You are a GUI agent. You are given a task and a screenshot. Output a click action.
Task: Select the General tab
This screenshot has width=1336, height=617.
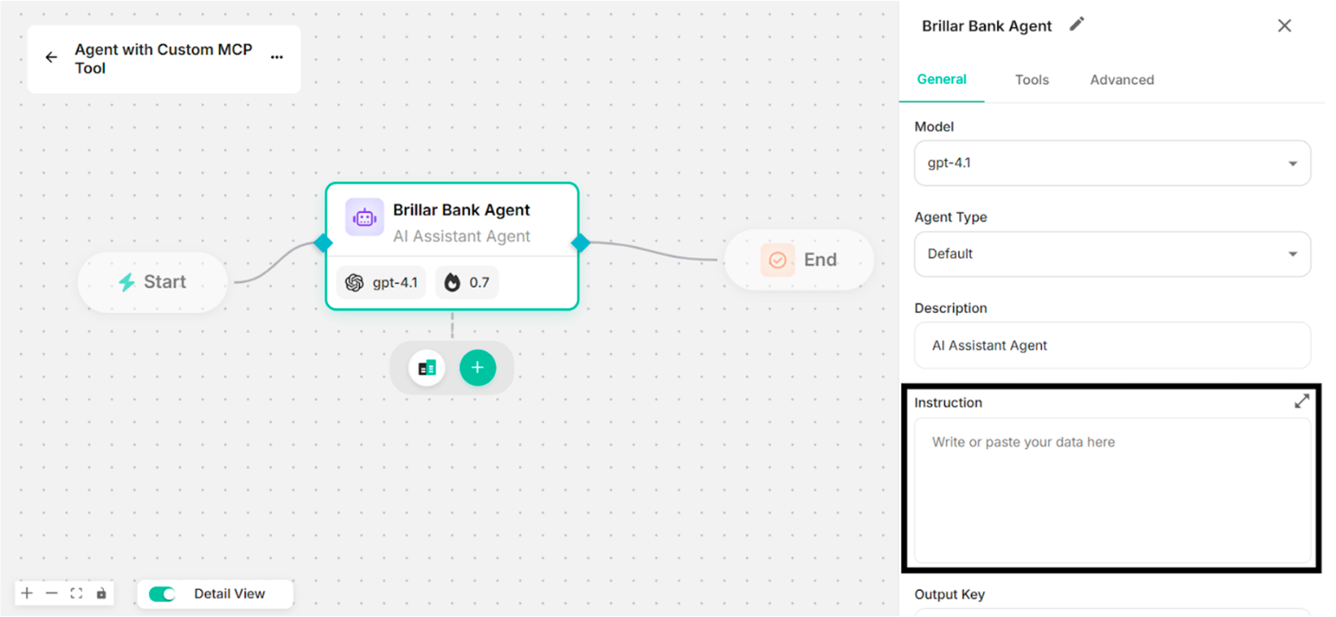[941, 79]
